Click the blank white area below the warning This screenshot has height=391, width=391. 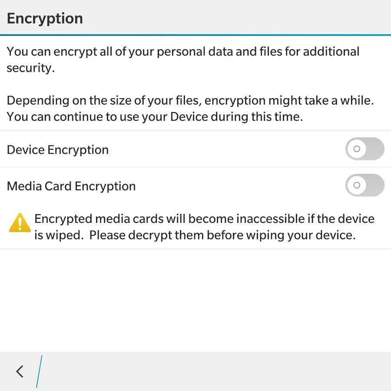[x=195, y=300]
